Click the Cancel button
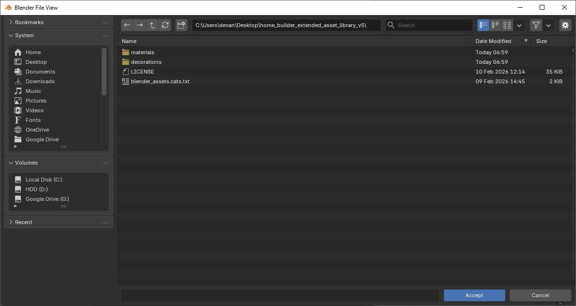Screen dimensions: 576x306 (540, 295)
